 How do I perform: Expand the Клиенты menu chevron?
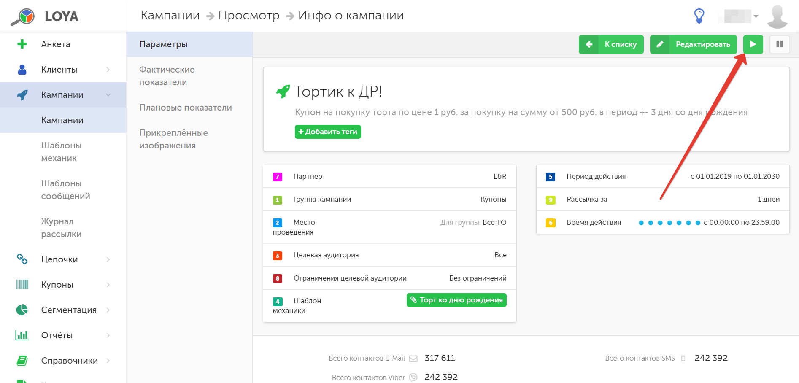108,70
